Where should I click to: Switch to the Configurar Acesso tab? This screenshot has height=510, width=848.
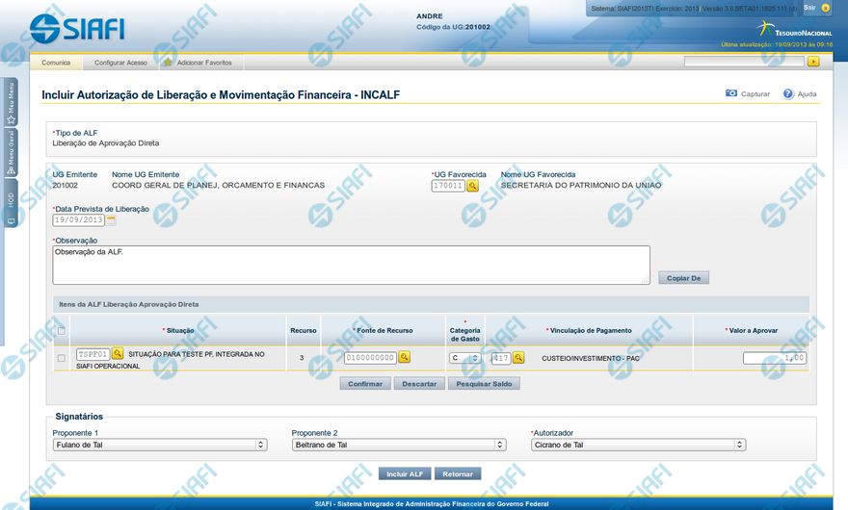click(120, 63)
